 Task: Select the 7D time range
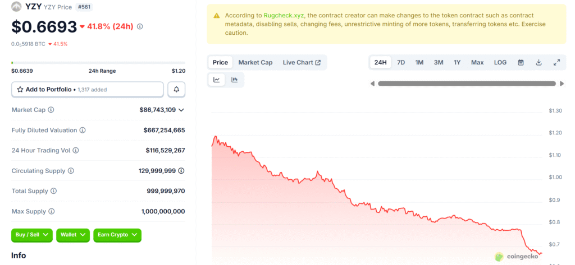pos(401,62)
